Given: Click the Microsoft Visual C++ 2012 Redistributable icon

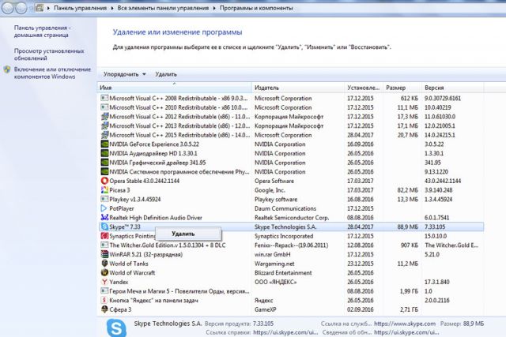Looking at the screenshot, I should pyautogui.click(x=104, y=116).
